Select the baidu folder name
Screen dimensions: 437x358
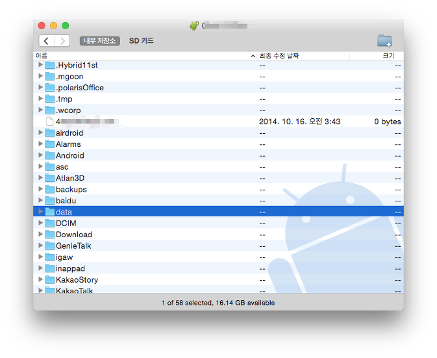click(x=66, y=201)
